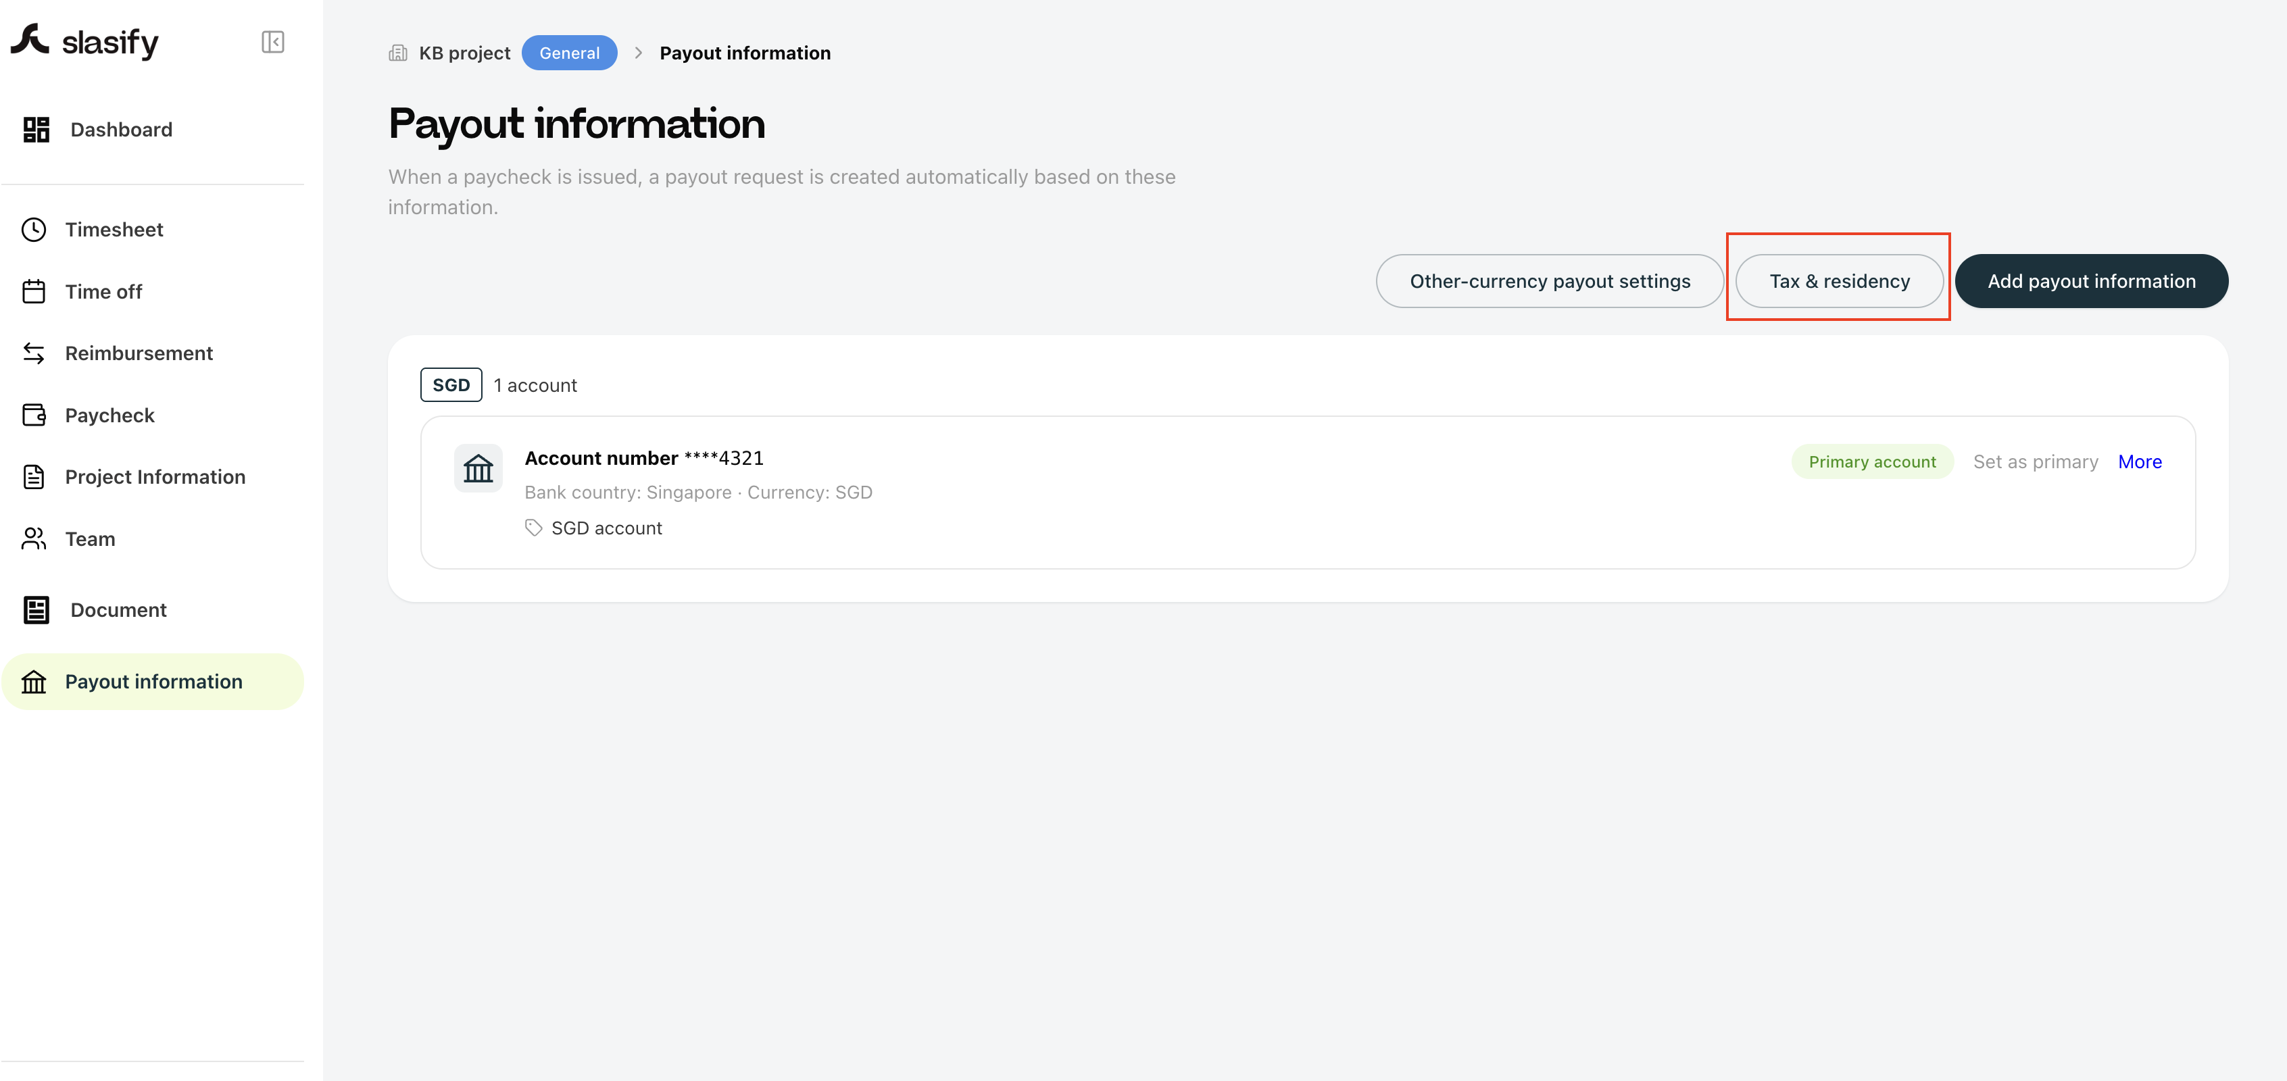Click the Dashboard grid icon
2287x1081 pixels.
36,130
